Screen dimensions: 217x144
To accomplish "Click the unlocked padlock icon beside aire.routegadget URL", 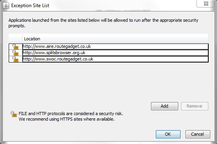I will [x=15, y=47].
